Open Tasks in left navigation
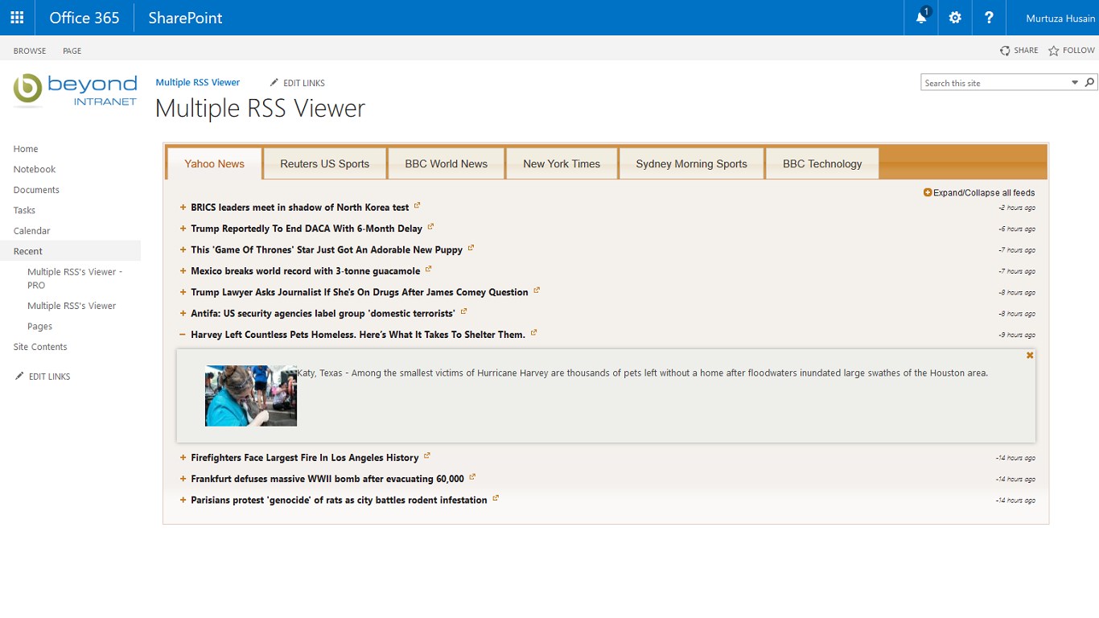 (24, 210)
